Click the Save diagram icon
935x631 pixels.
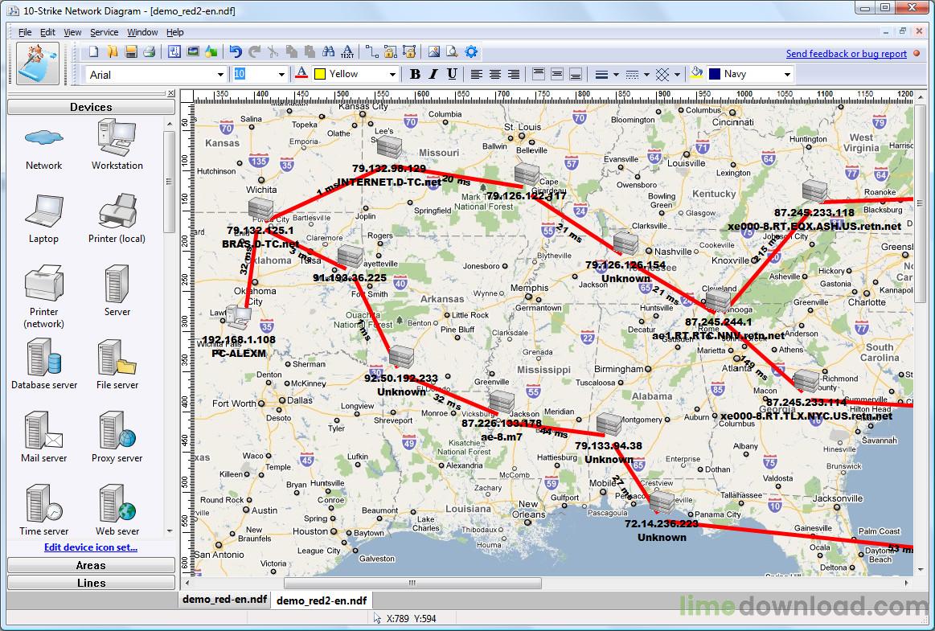click(130, 52)
